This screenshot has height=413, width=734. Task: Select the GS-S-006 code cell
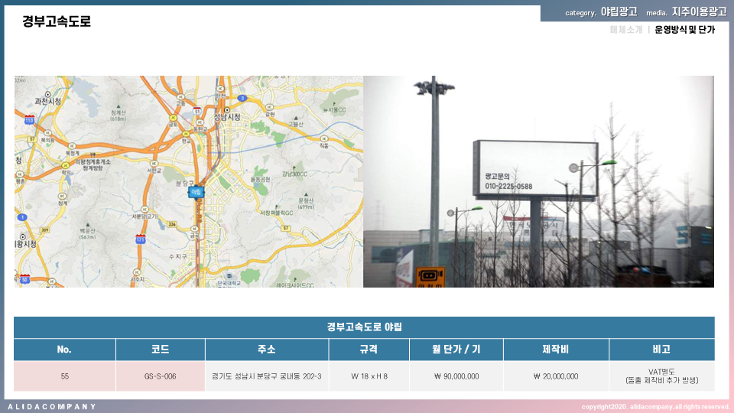(x=160, y=376)
